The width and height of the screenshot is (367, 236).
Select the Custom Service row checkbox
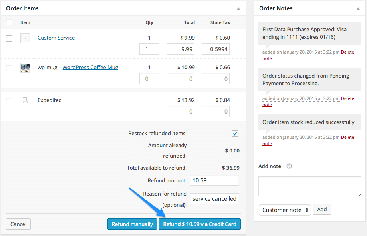pos(9,37)
